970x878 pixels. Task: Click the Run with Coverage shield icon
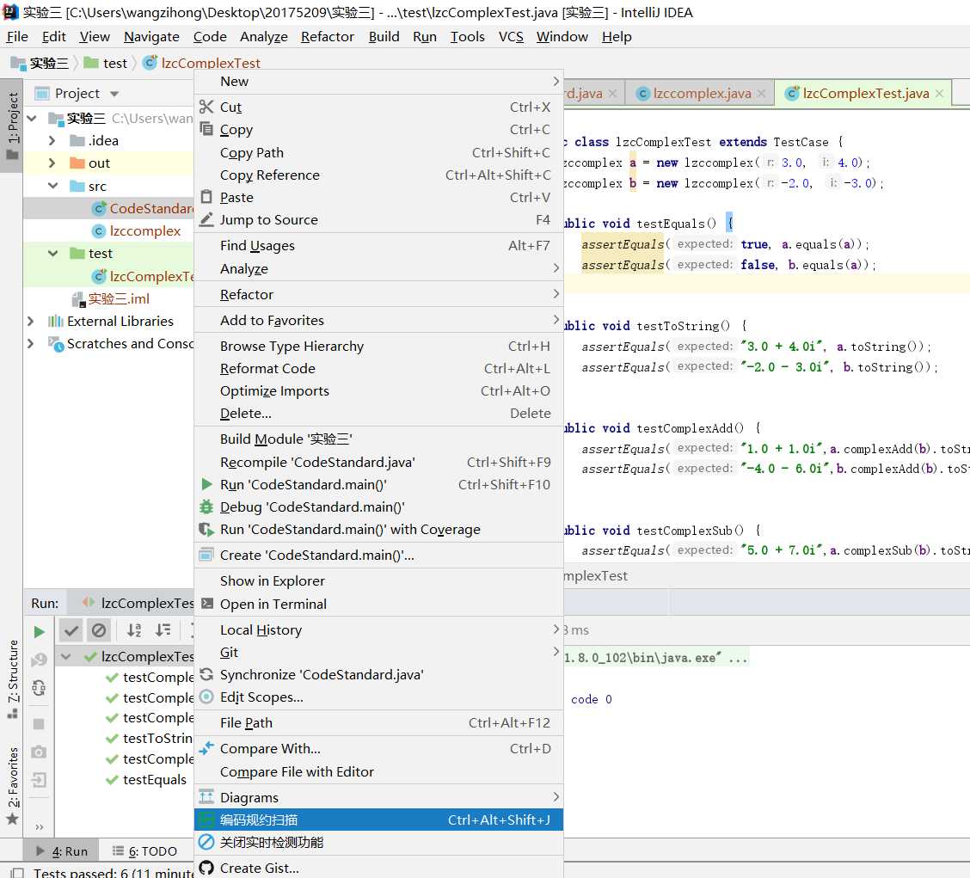(x=206, y=529)
